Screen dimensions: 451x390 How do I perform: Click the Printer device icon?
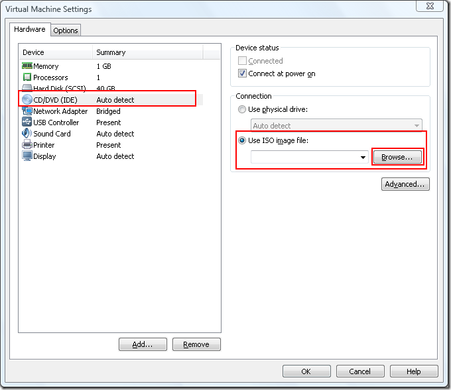pos(27,144)
